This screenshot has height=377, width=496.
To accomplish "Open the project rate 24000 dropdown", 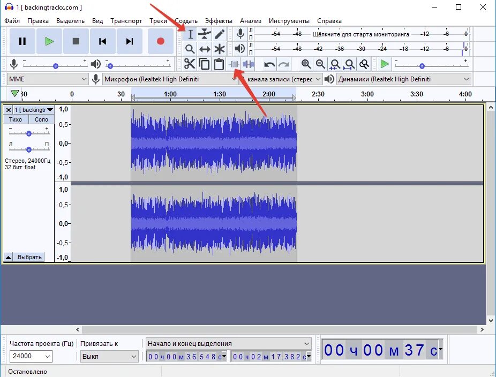I will coord(31,356).
